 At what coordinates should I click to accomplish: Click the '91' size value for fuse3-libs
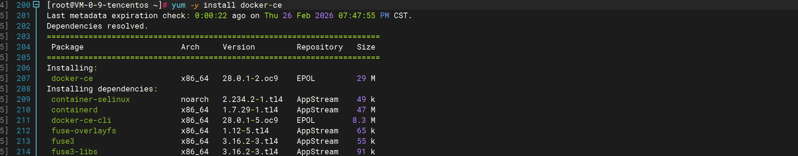point(362,152)
